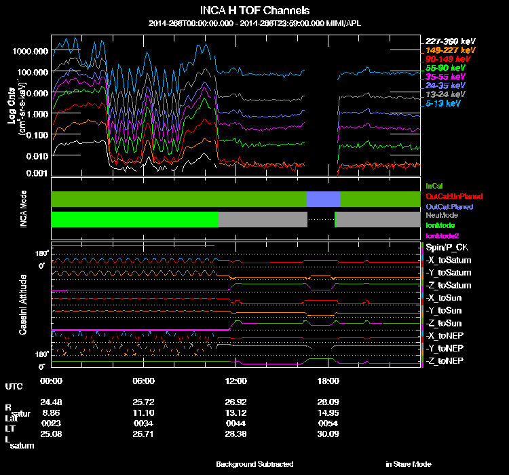This screenshot has height=475, width=509.
Task: Click the 'Background Subtracted' footer note
Action: pos(254,464)
